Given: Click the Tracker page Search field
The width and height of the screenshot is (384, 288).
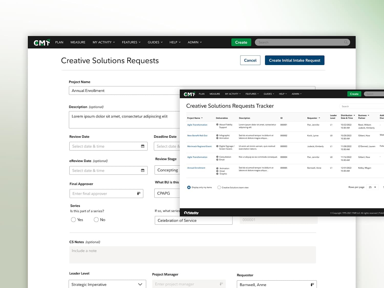Looking at the screenshot, I should pos(361,106).
